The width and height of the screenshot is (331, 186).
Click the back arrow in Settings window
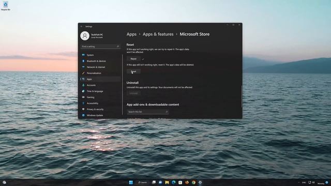pyautogui.click(x=82, y=26)
